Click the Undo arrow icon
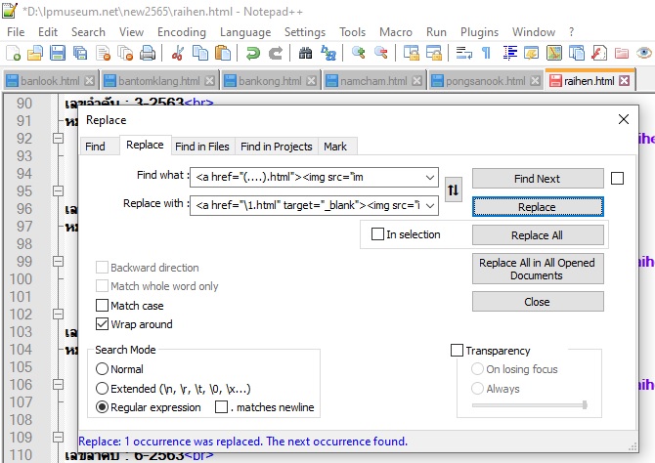The width and height of the screenshot is (655, 463). coord(253,53)
